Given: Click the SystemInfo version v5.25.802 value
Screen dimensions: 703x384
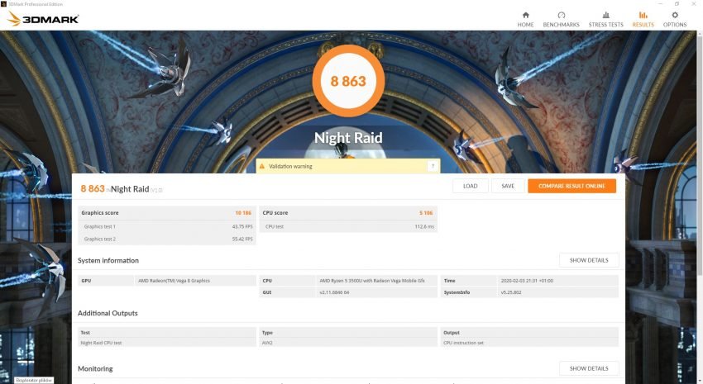Looking at the screenshot, I should 511,292.
